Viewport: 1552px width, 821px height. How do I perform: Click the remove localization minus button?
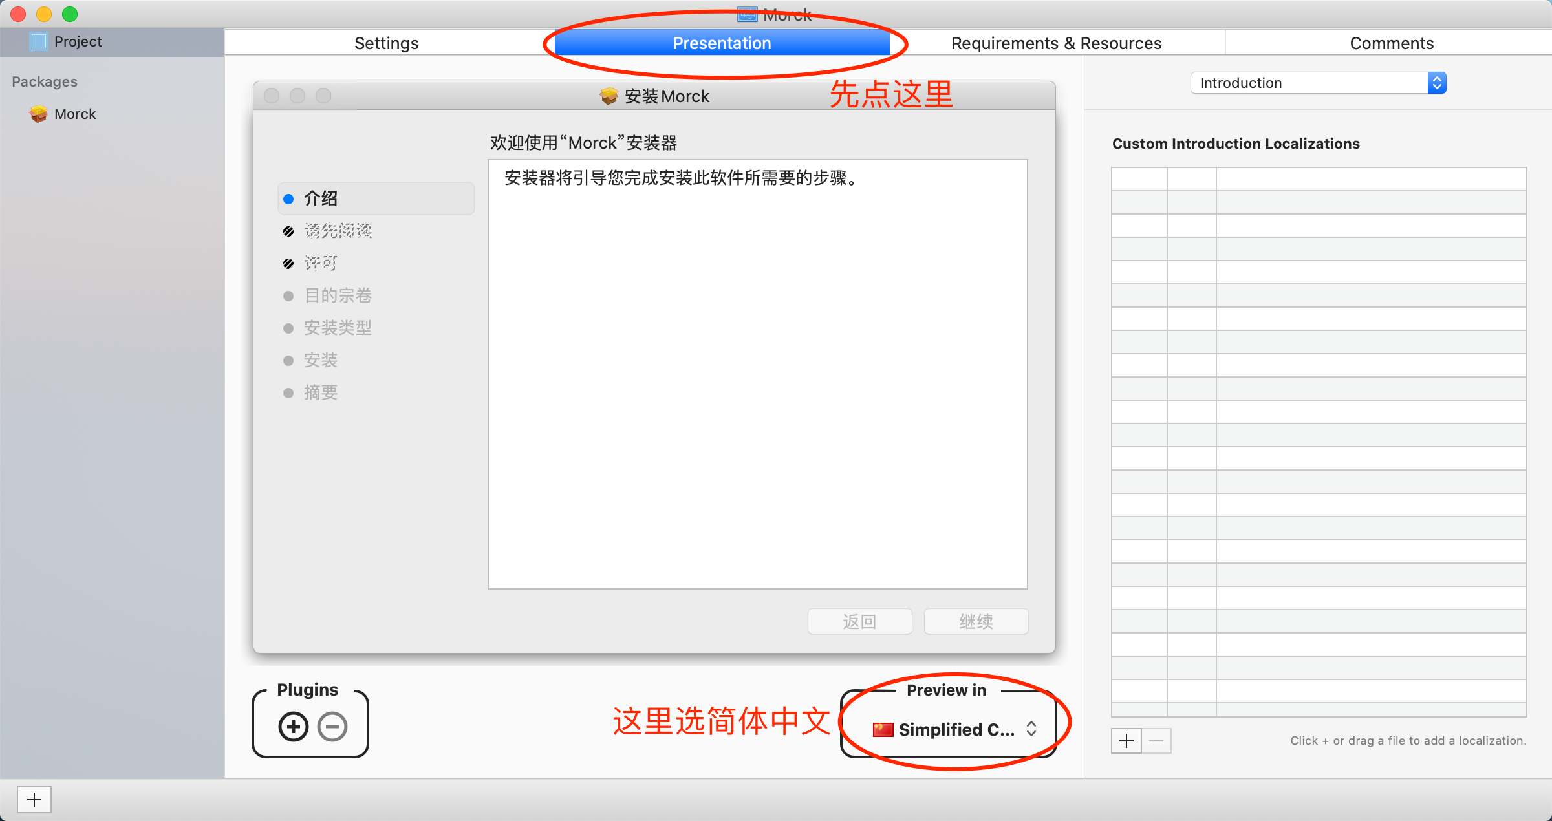point(1157,741)
